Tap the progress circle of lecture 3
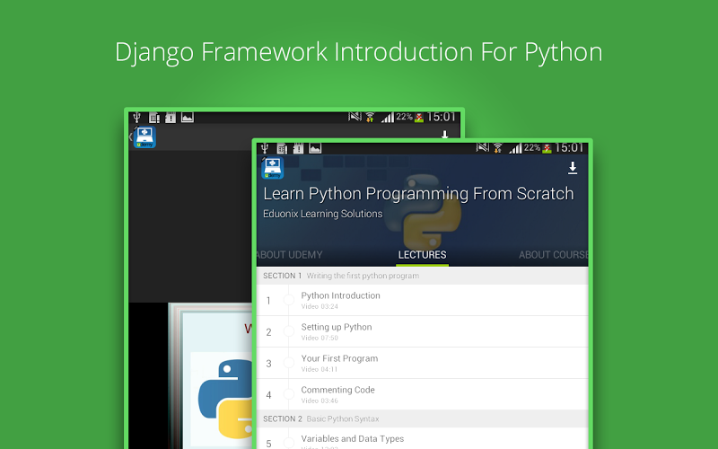 click(288, 364)
